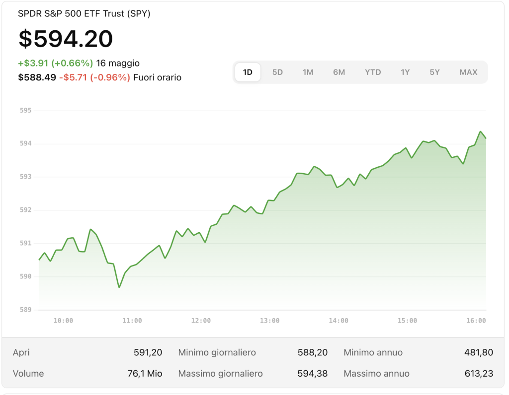Show the 6M chart range
Image resolution: width=509 pixels, height=395 pixels.
[x=339, y=72]
